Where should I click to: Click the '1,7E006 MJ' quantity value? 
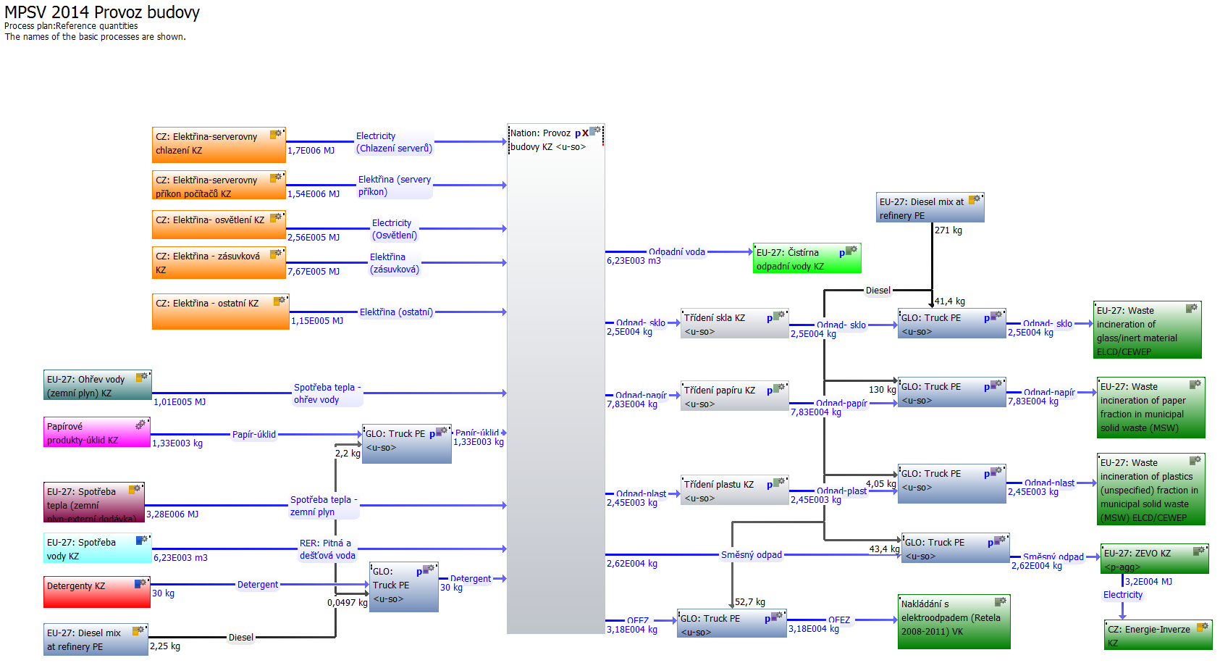coord(311,151)
